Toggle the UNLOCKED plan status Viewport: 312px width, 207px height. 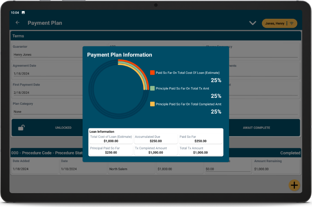tap(63, 128)
